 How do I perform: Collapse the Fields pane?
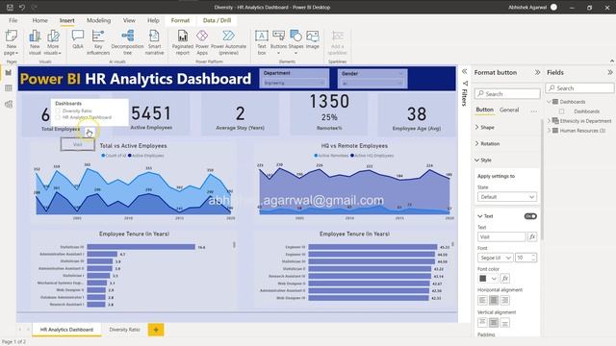pyautogui.click(x=609, y=72)
